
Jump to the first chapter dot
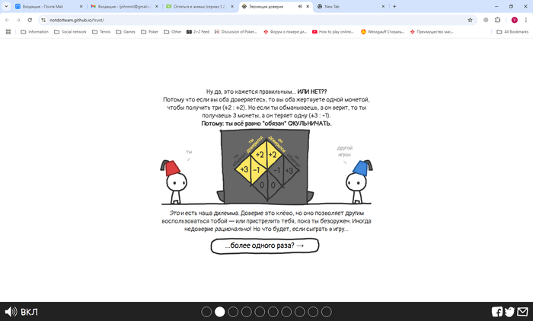tap(206, 311)
